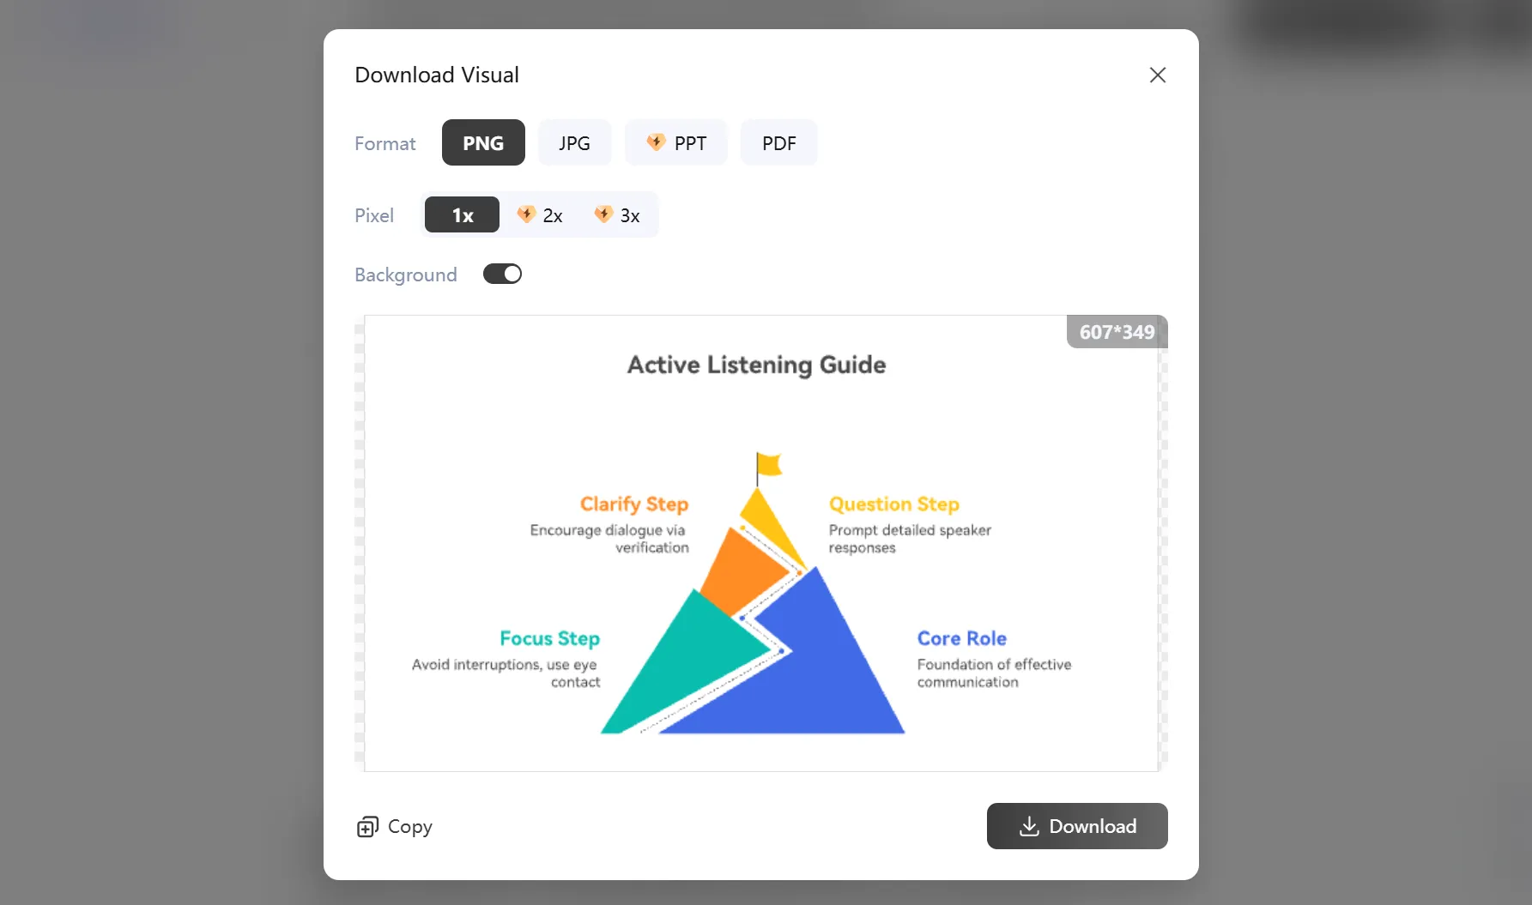The height and width of the screenshot is (905, 1532).
Task: Click the premium badge icon next to 2x
Action: [x=526, y=214]
